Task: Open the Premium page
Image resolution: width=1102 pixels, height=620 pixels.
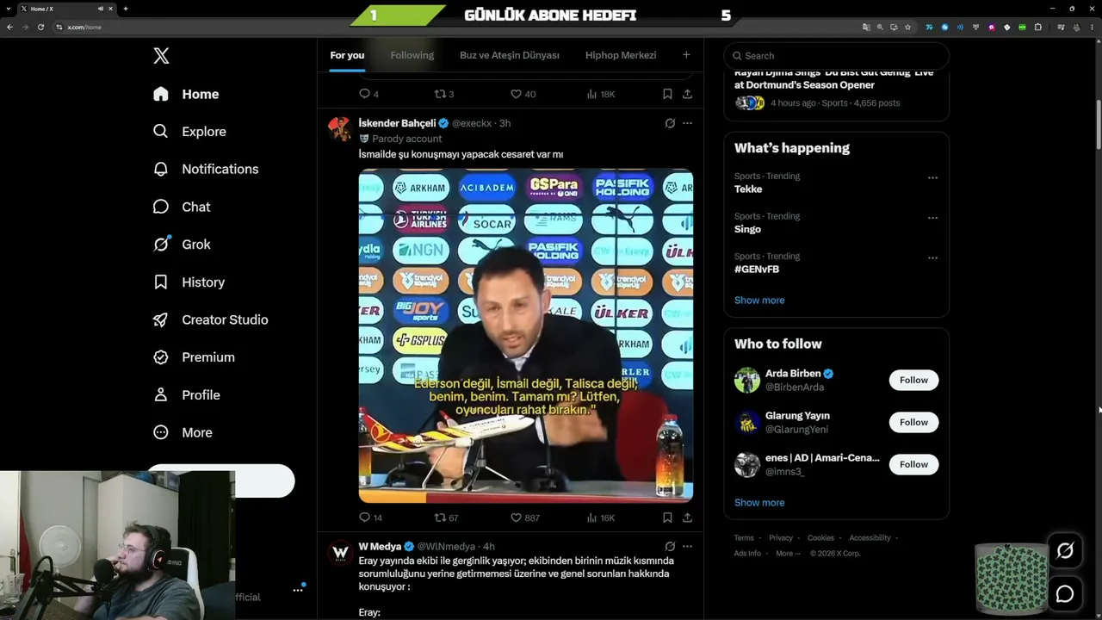Action: click(194, 357)
